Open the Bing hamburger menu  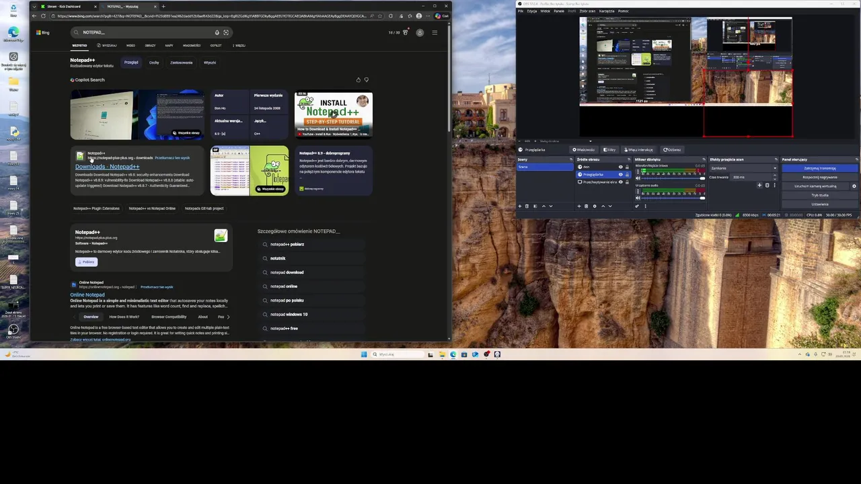[435, 32]
